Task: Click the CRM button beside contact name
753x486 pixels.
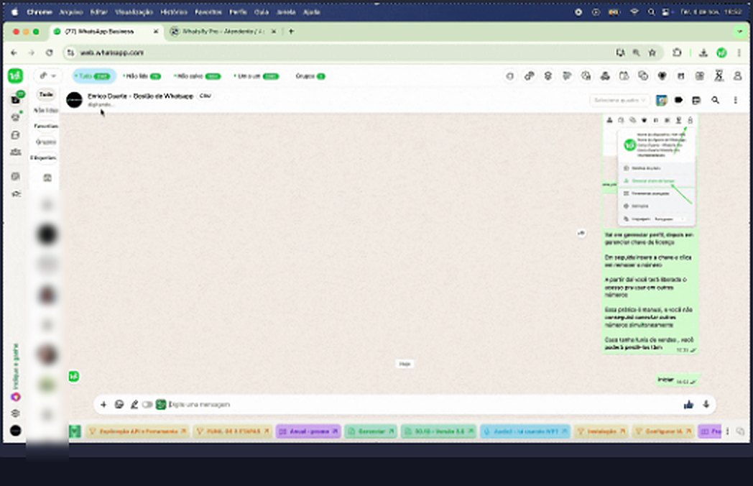Action: (205, 96)
